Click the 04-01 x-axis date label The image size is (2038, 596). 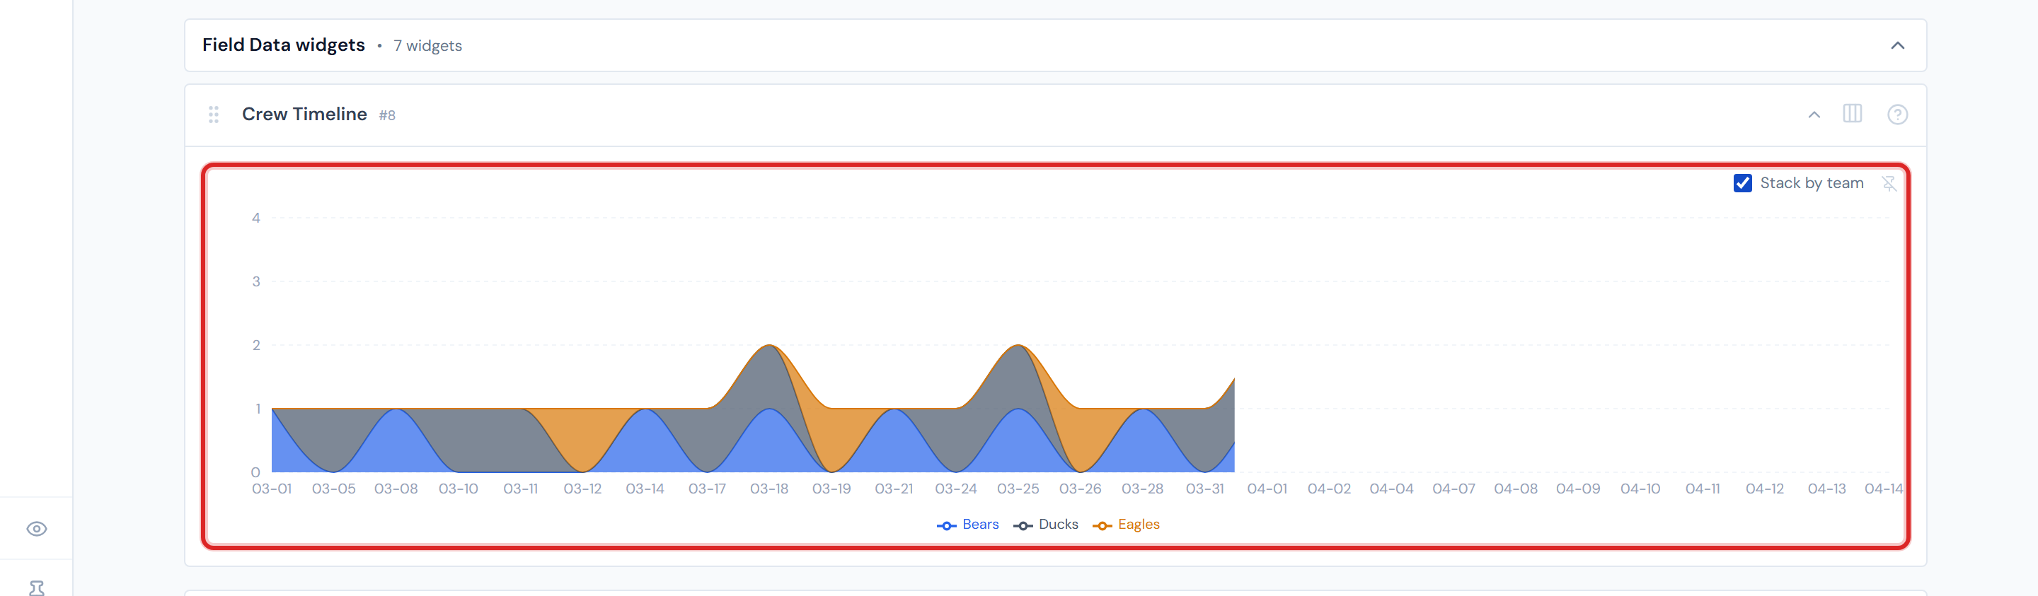pos(1267,489)
